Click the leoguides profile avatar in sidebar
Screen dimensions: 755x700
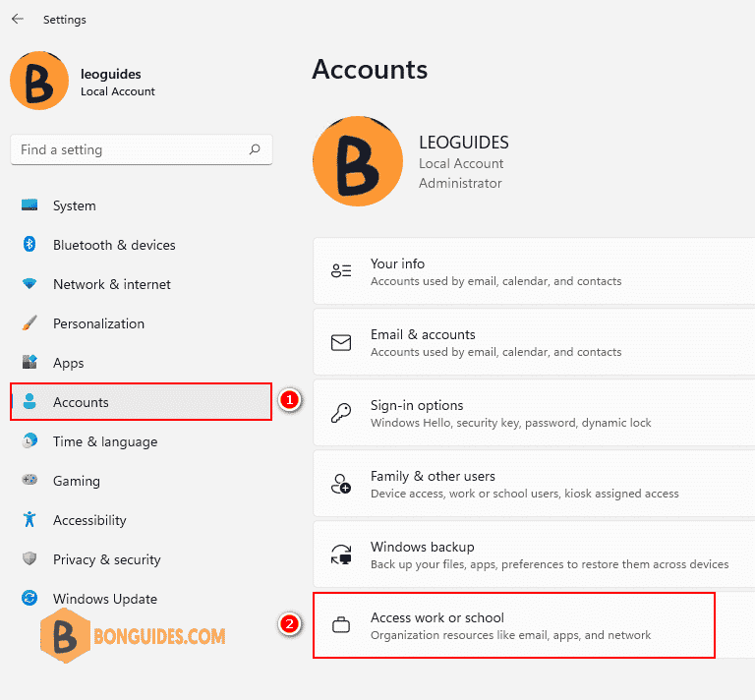(x=39, y=81)
